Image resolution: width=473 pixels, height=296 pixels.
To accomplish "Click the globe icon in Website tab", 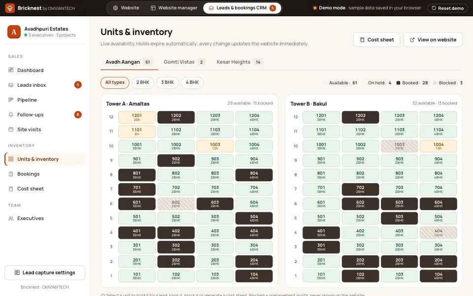I will coord(115,8).
